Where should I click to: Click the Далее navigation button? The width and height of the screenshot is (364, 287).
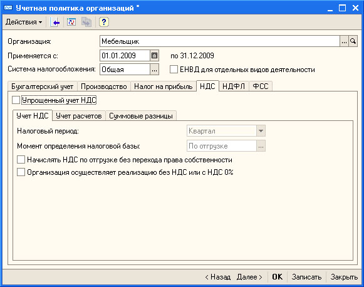(249, 277)
